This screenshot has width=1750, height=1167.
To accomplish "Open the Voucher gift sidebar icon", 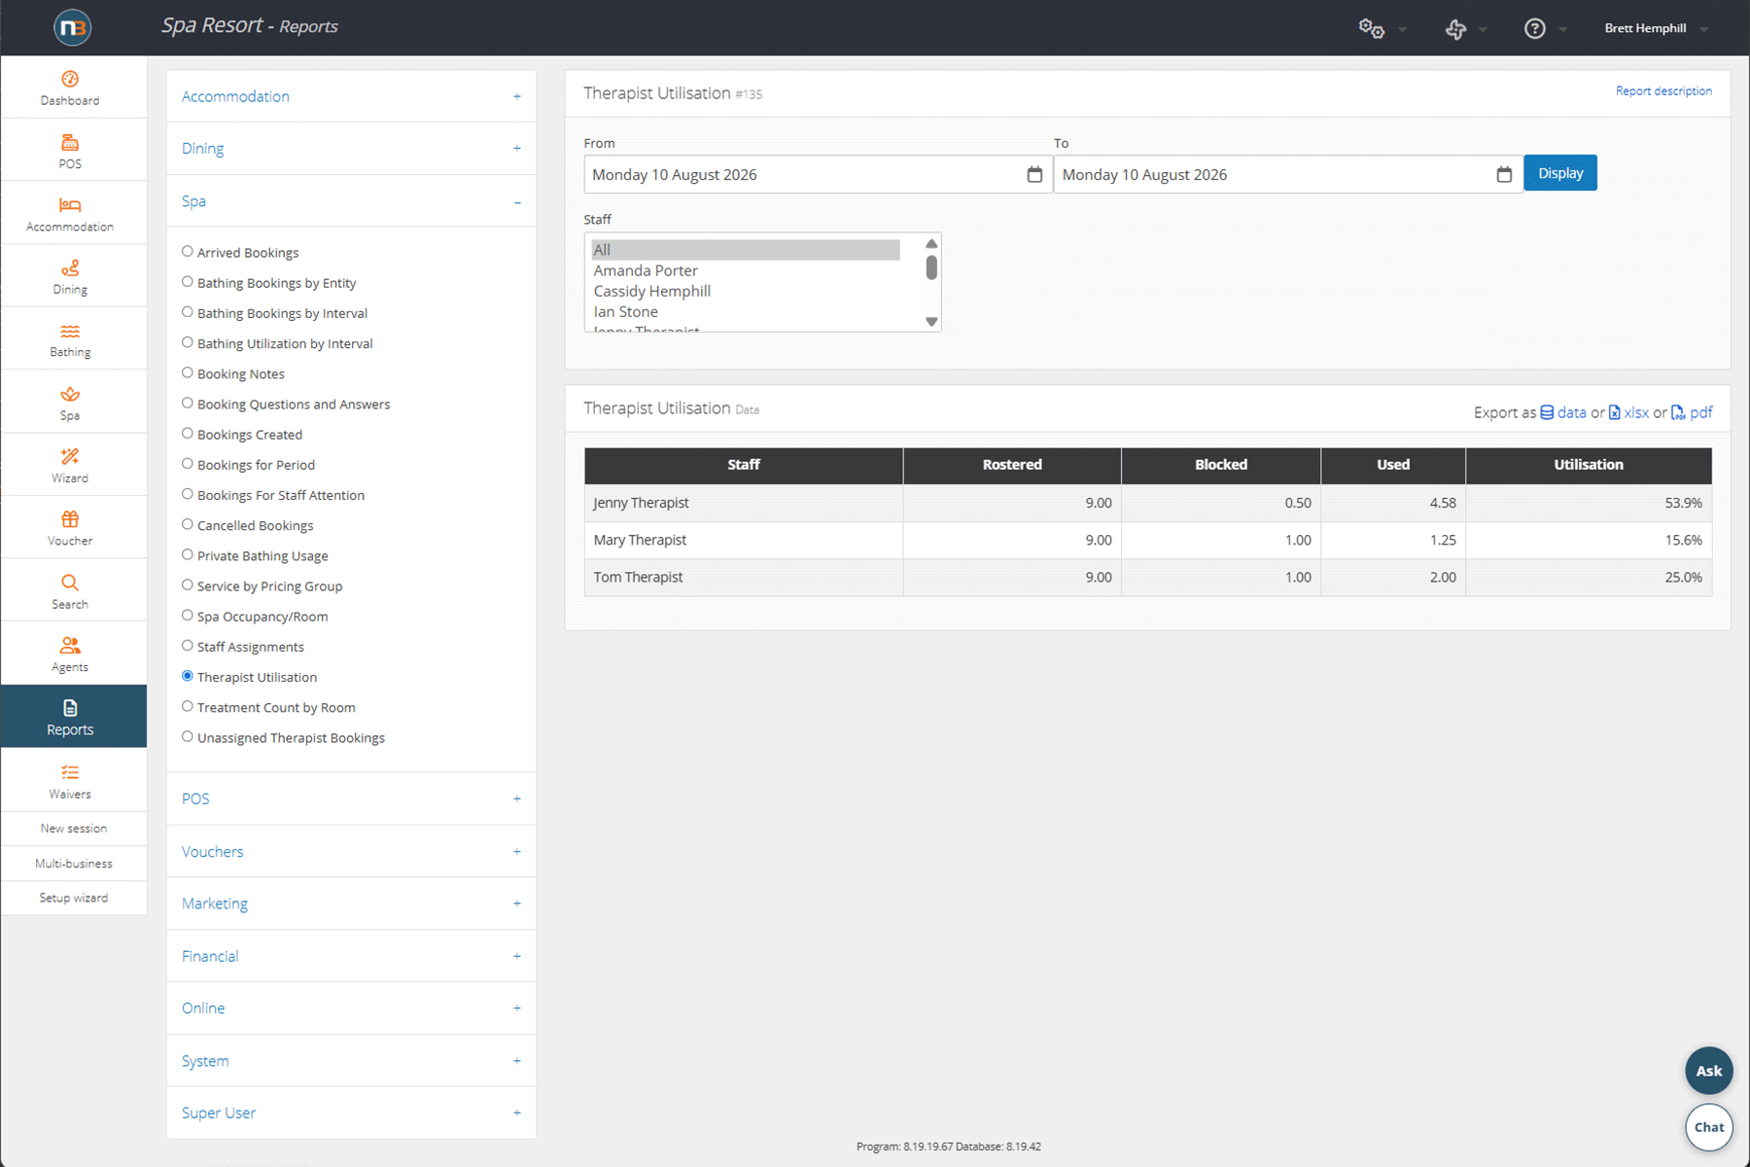I will tap(70, 519).
